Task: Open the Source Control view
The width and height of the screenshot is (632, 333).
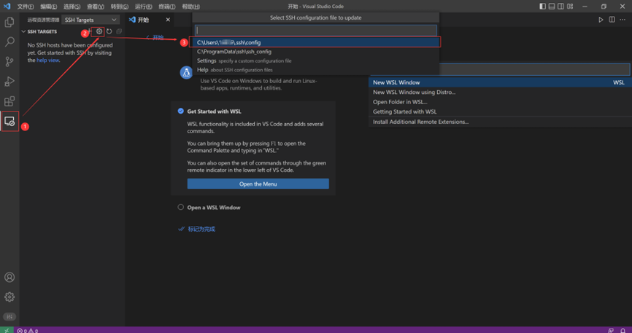Action: pos(9,61)
